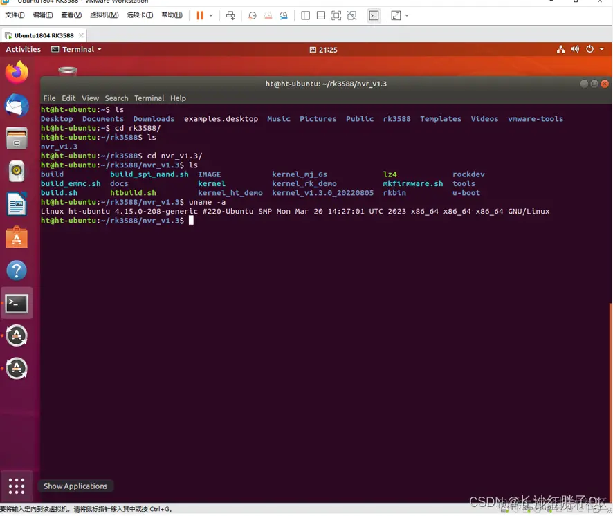The width and height of the screenshot is (613, 516).
Task: Open the power options arrow beside the pause icon
Action: [x=211, y=16]
